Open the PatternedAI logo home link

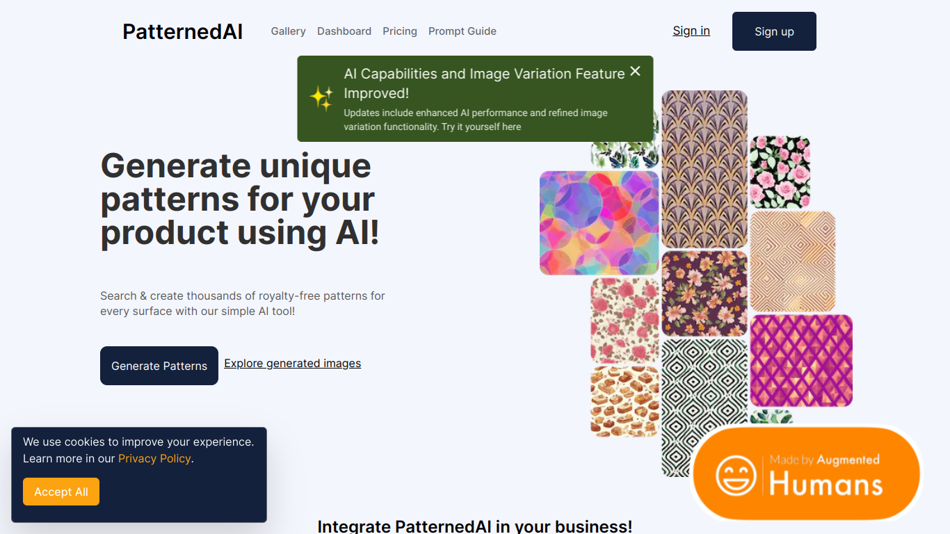click(182, 31)
